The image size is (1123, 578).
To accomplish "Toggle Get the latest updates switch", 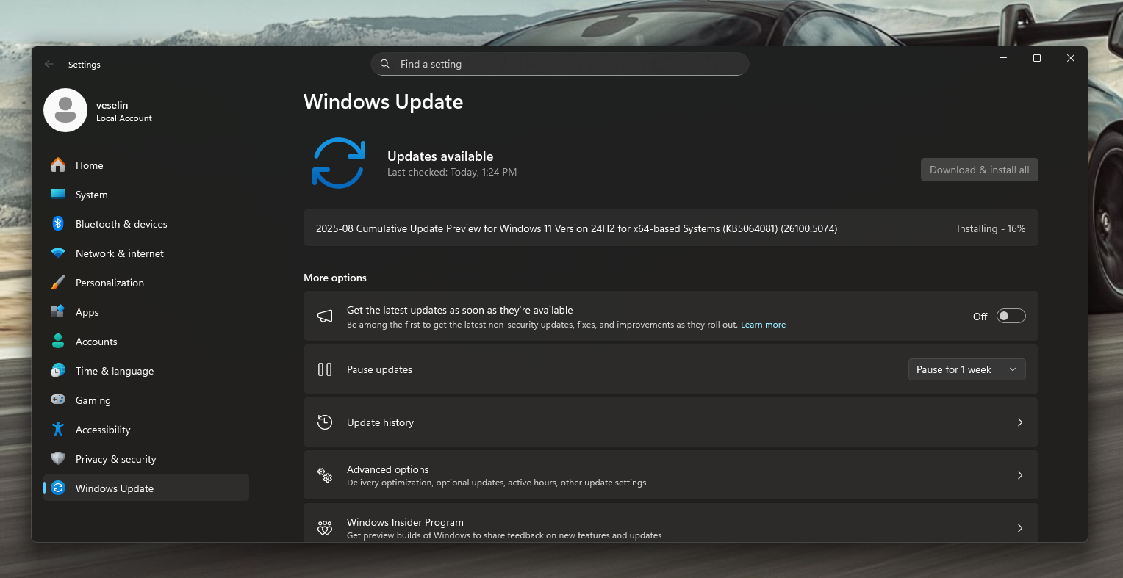I will point(1011,316).
